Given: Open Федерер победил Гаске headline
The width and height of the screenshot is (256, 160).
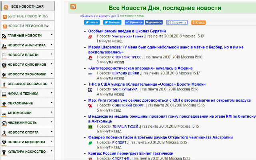Looking at the screenshot, I should pos(160,137).
